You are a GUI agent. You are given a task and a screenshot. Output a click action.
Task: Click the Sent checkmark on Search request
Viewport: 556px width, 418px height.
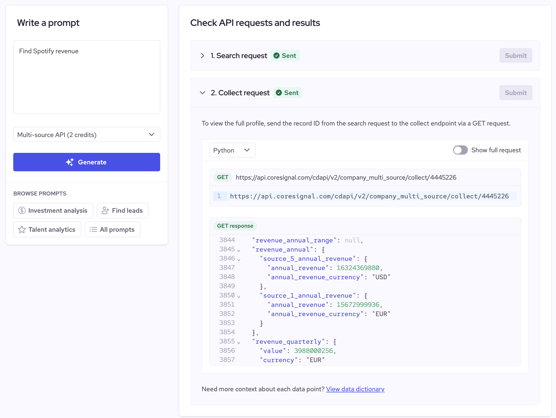point(277,56)
